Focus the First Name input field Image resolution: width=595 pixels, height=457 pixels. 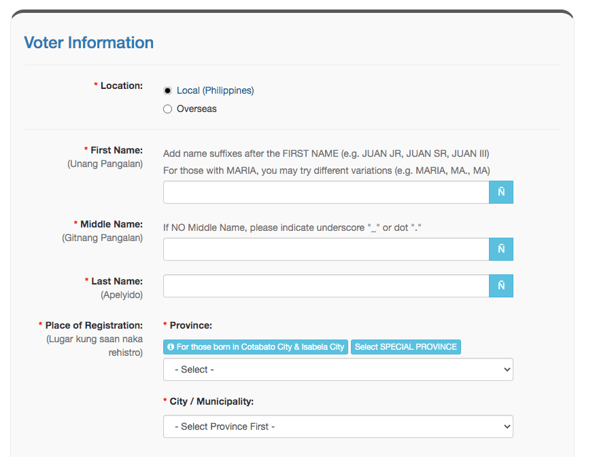click(x=326, y=192)
